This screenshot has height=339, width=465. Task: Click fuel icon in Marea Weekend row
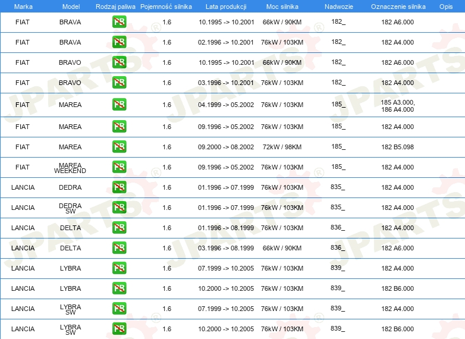pos(119,167)
